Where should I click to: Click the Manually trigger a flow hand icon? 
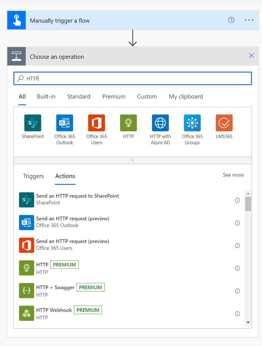click(17, 20)
